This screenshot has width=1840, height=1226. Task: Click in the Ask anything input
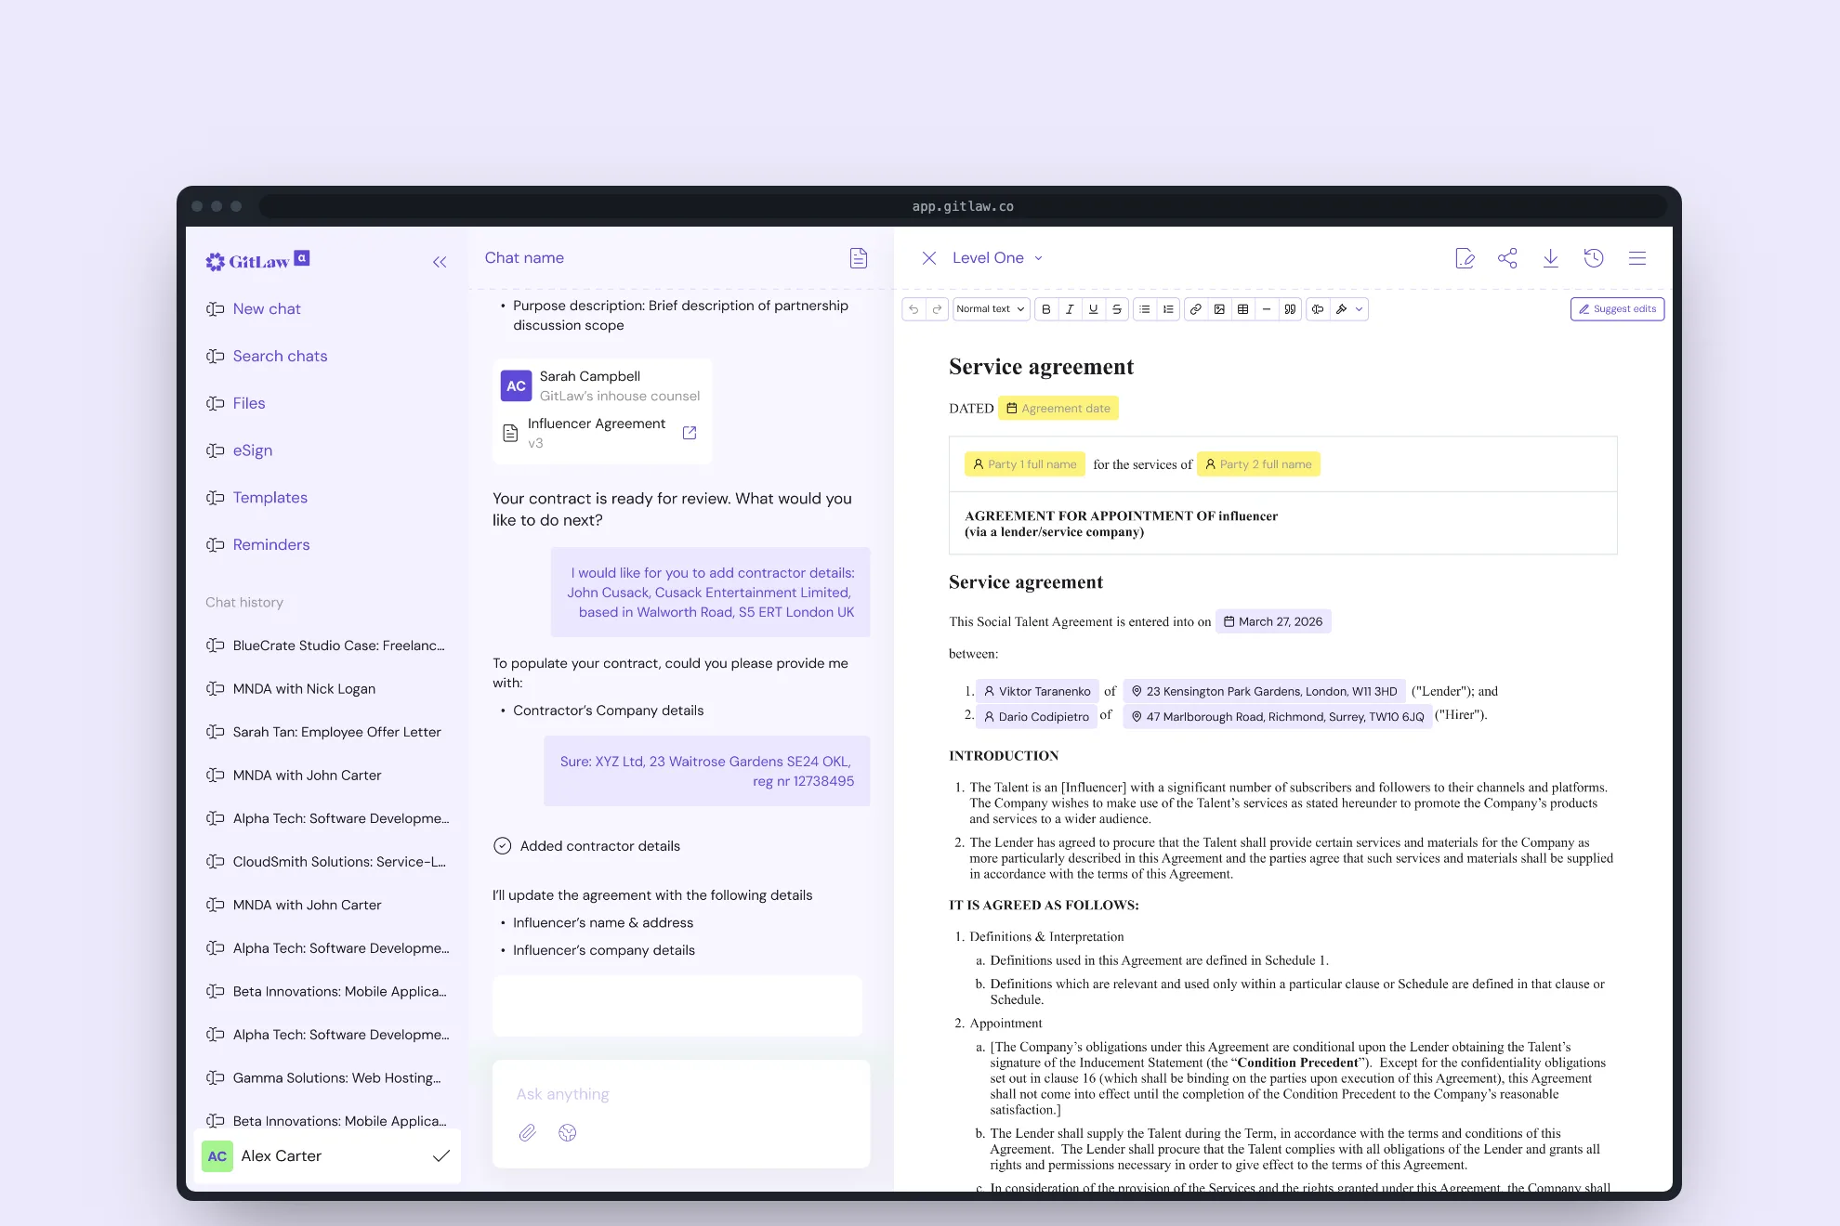click(x=681, y=1094)
